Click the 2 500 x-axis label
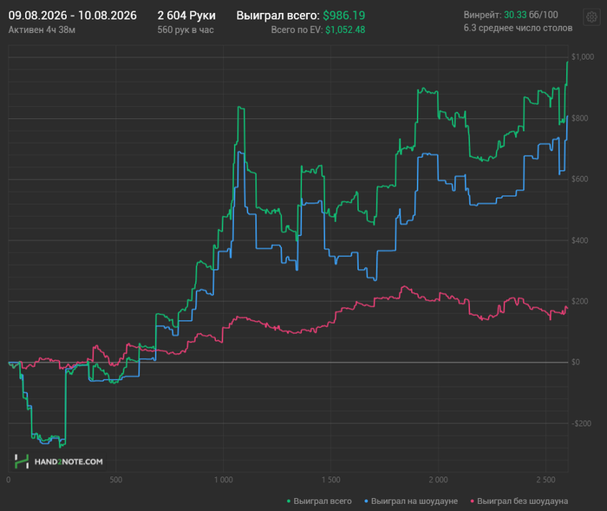The image size is (607, 511). tap(545, 480)
